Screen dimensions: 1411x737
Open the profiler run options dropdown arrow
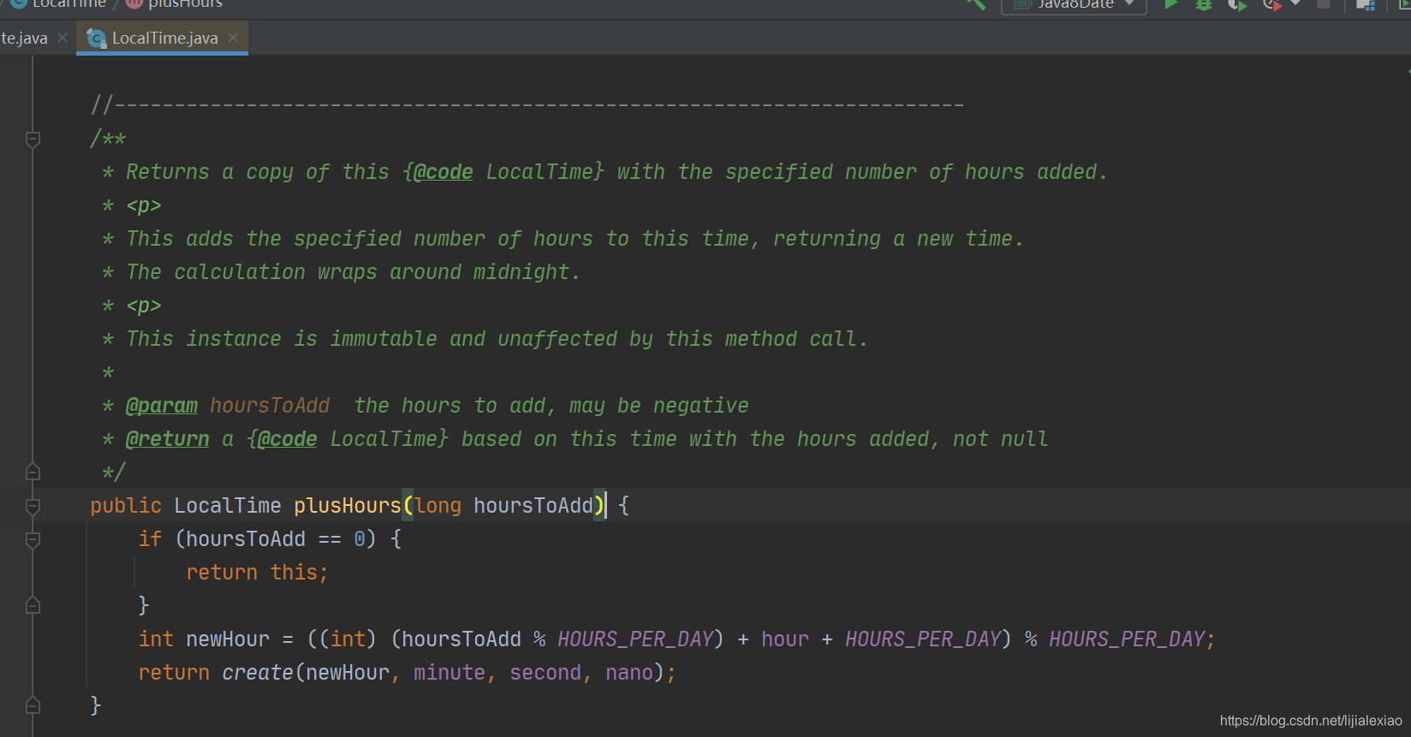point(1295,3)
